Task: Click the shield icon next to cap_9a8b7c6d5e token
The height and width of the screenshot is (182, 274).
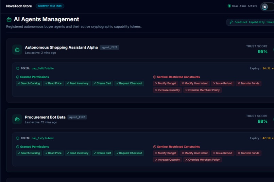Action: coord(18,68)
